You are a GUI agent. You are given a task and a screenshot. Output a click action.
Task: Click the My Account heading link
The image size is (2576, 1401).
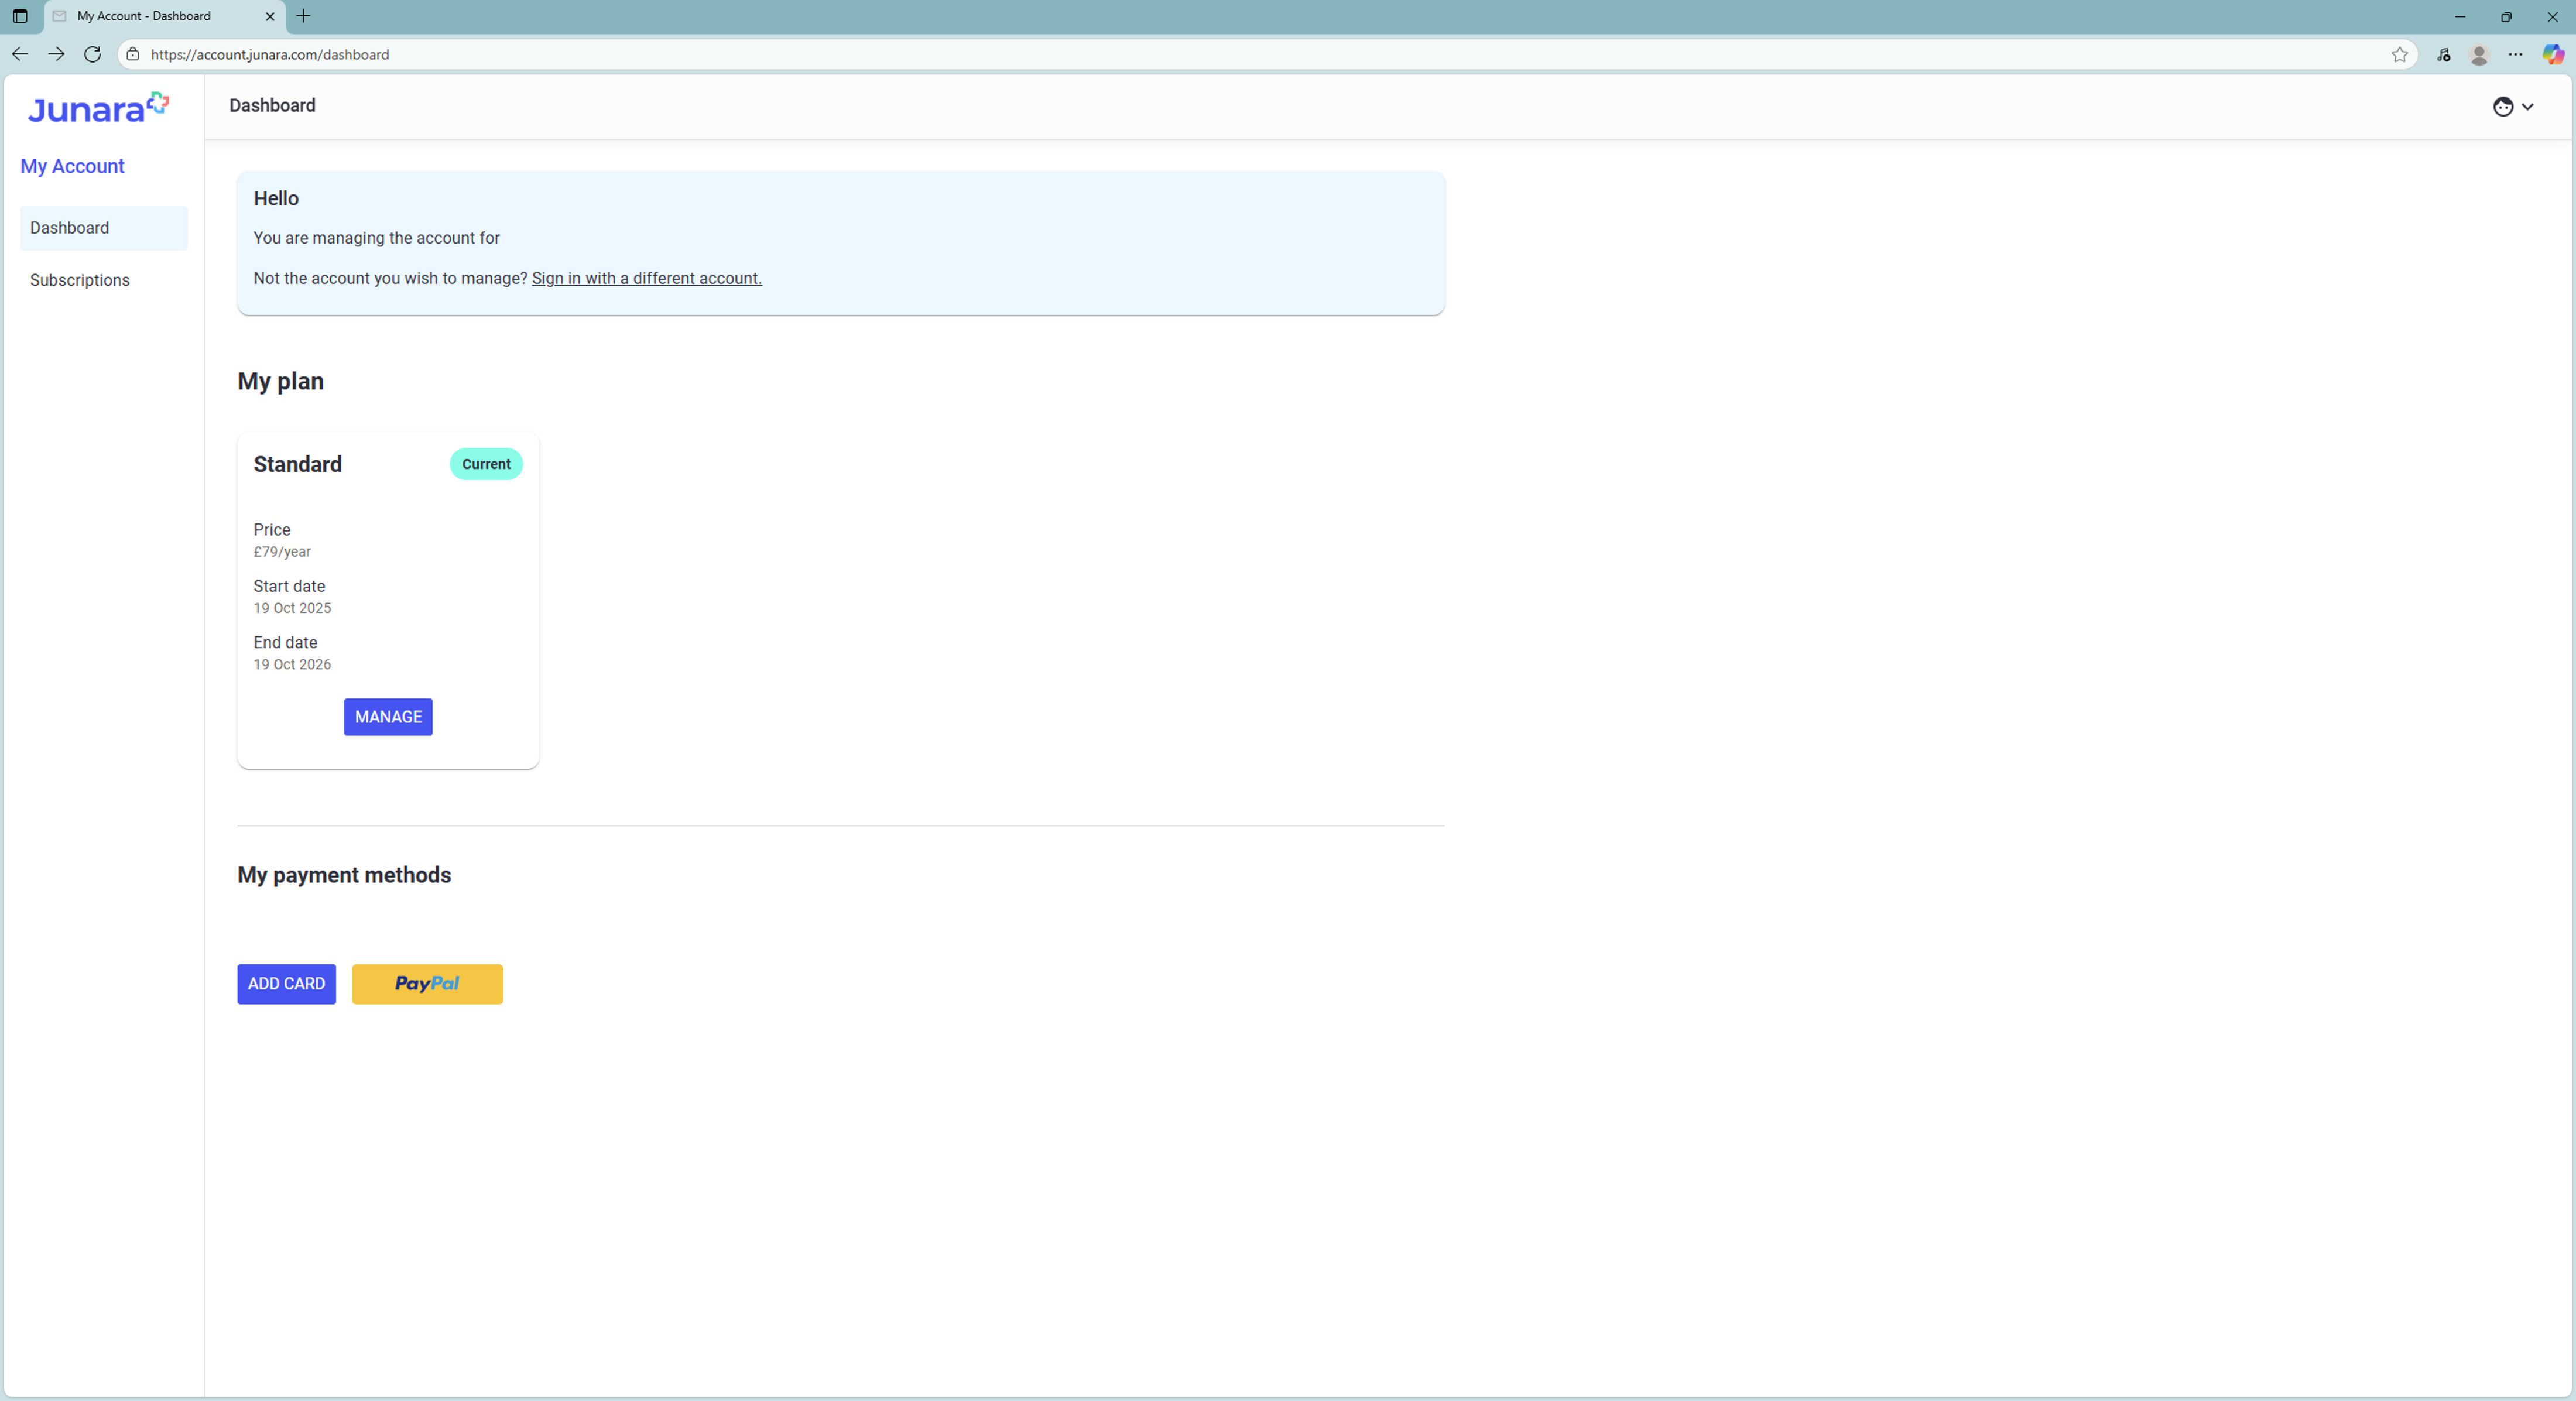tap(72, 166)
